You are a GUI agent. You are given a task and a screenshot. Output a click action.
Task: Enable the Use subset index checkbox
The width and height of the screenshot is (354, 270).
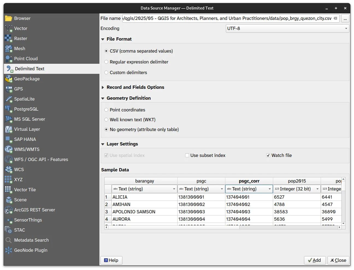pyautogui.click(x=187, y=155)
